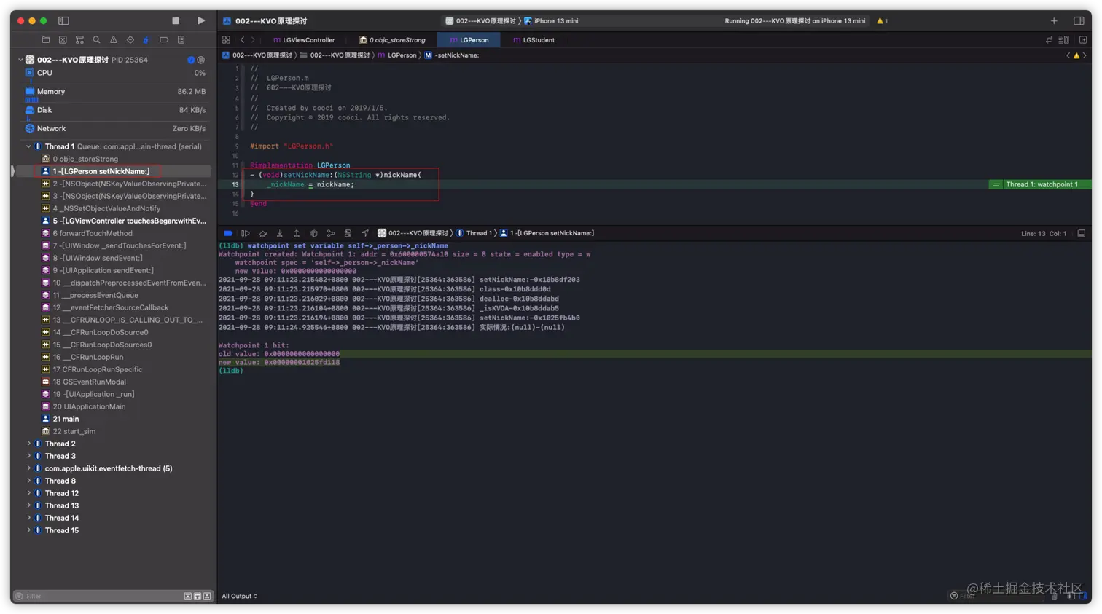Go back with the editor history back arrow
The height and width of the screenshot is (614, 1102).
pos(243,40)
